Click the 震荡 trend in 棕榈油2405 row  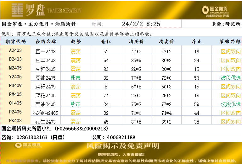point(76,113)
